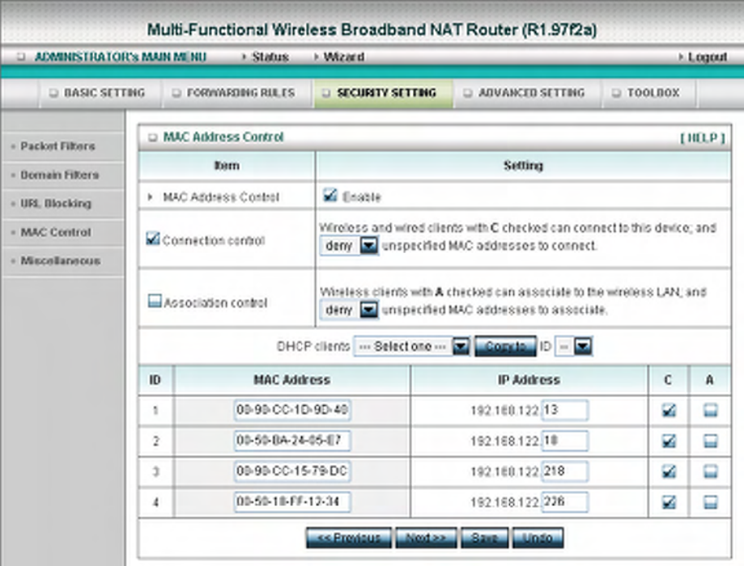
Task: Open the Forwarding Rules tab
Action: [236, 93]
